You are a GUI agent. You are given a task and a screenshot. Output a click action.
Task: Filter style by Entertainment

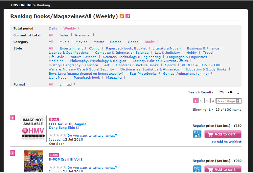tap(71, 48)
